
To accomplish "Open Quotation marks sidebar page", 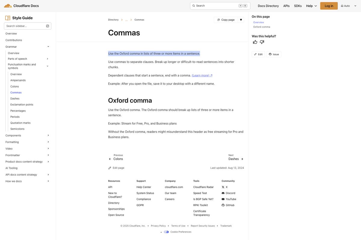I will 20,123.
